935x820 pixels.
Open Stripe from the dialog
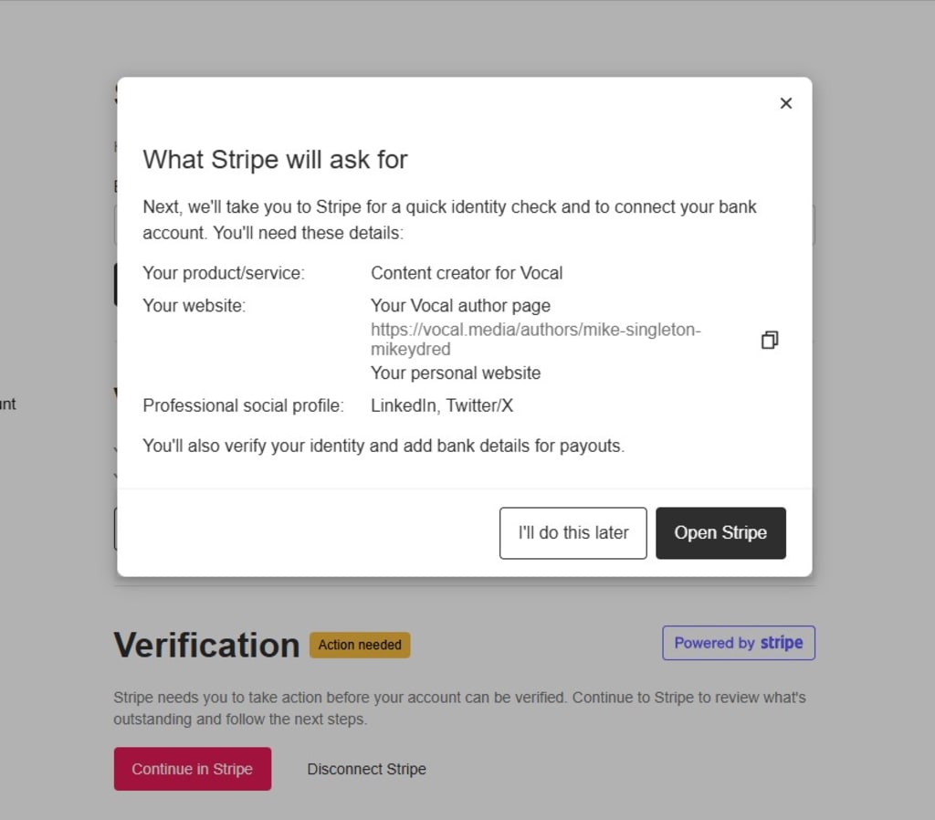pyautogui.click(x=721, y=533)
